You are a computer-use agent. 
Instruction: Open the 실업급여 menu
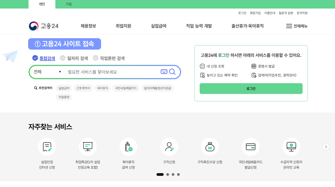[158, 26]
